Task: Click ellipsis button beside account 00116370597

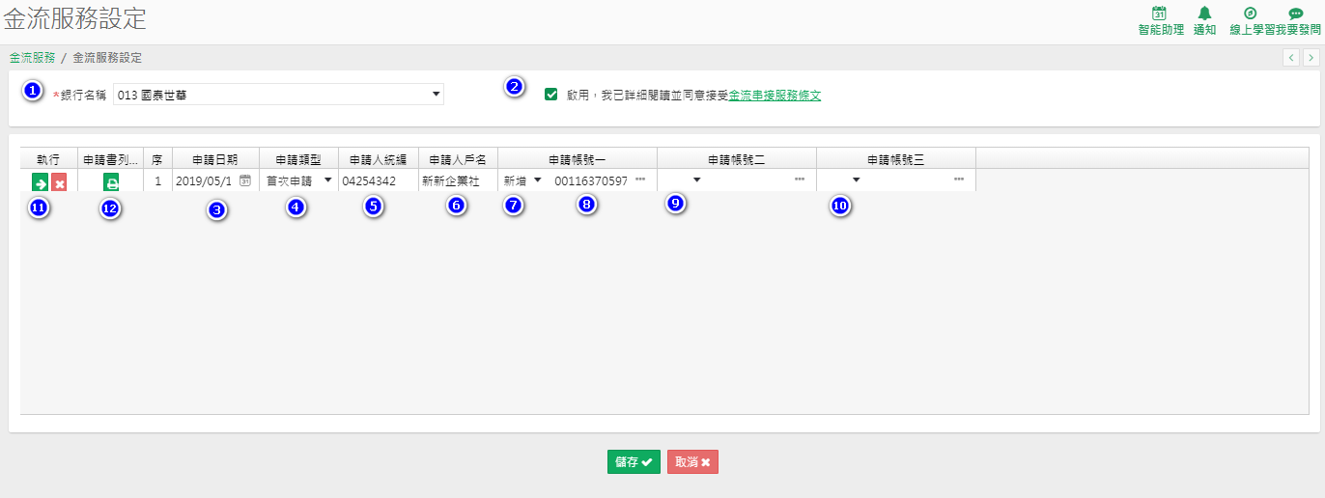Action: pyautogui.click(x=639, y=180)
